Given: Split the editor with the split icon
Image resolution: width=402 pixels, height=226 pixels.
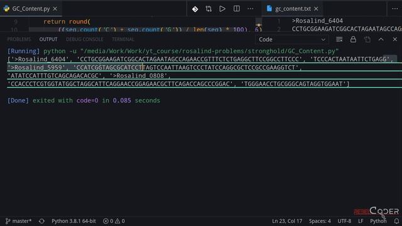Looking at the screenshot, I should [x=236, y=9].
